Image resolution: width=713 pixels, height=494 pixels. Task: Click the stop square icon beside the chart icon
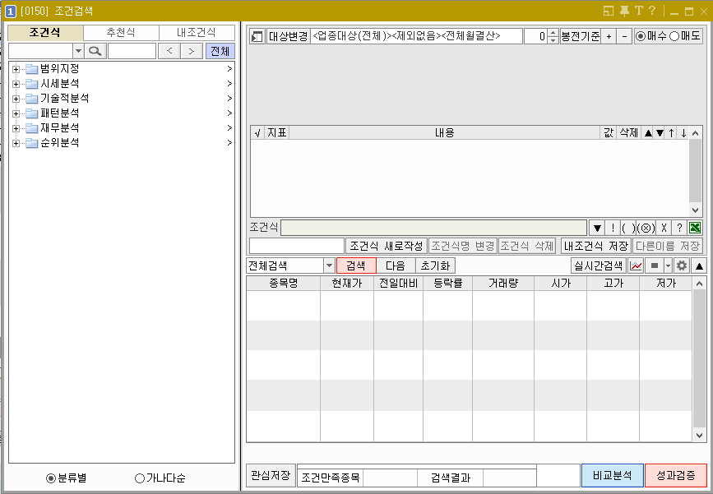(655, 265)
